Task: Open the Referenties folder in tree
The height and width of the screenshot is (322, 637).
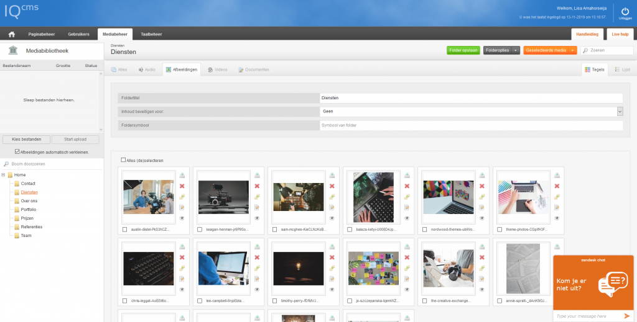Action: click(x=32, y=227)
